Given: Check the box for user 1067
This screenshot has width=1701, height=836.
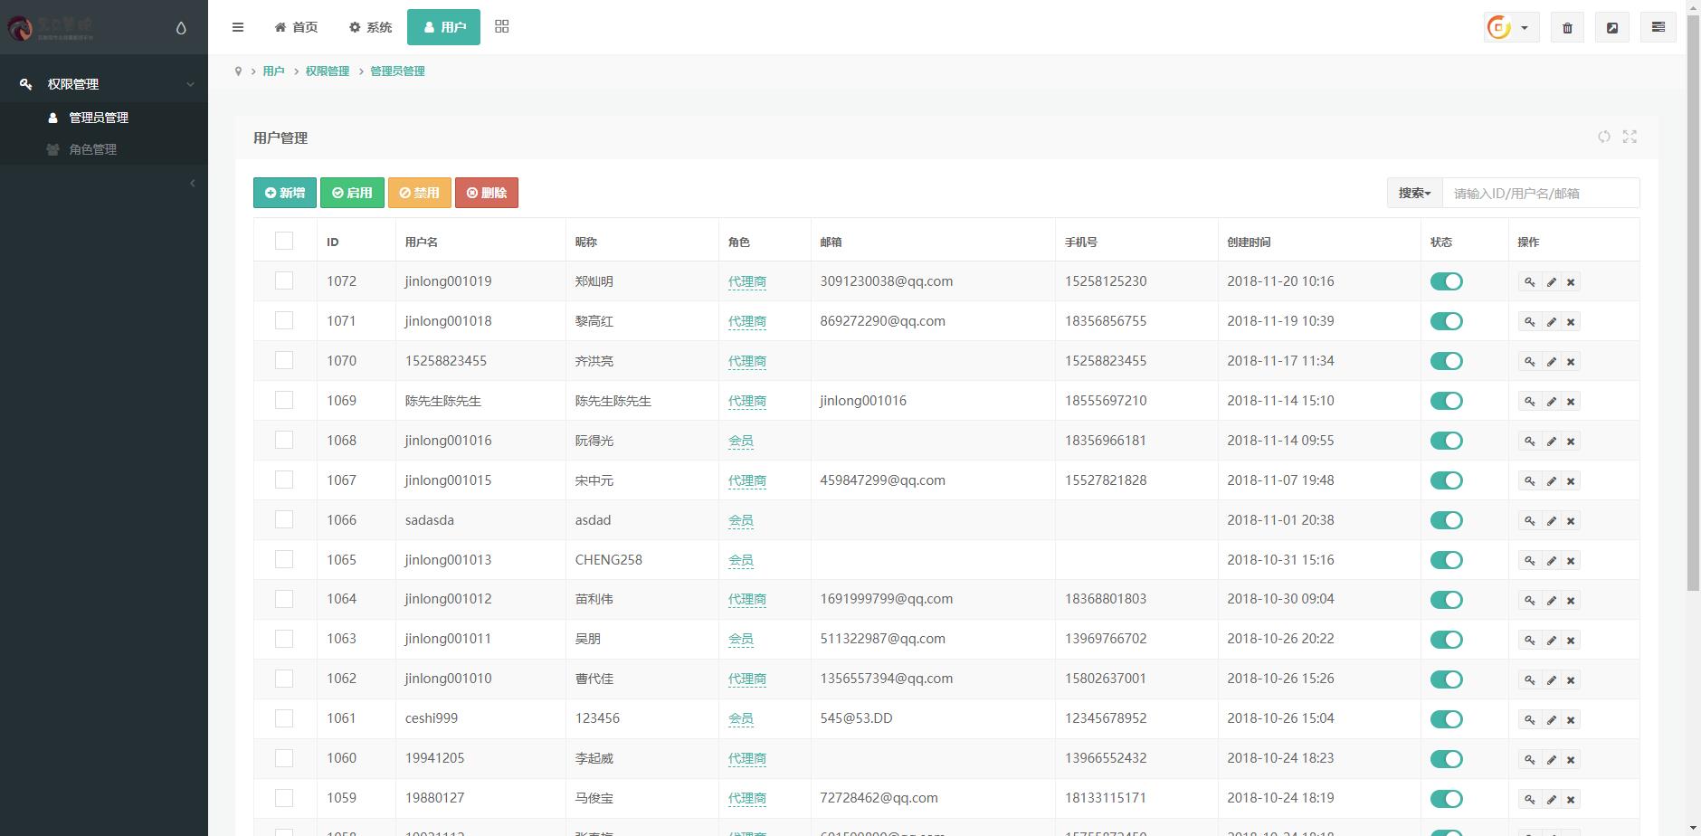Looking at the screenshot, I should coord(284,480).
